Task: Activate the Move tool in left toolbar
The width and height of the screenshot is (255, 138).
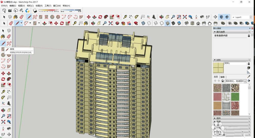Action: tap(3, 73)
